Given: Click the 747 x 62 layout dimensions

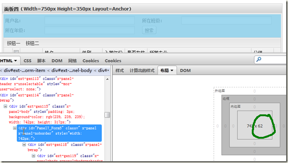Looking at the screenshot, I should click(x=255, y=126).
